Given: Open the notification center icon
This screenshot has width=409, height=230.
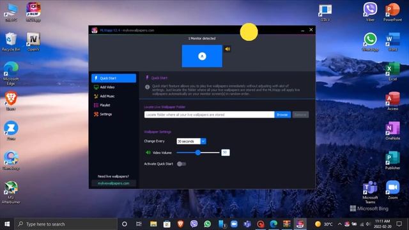Looking at the screenshot, I should pyautogui.click(x=399, y=224).
